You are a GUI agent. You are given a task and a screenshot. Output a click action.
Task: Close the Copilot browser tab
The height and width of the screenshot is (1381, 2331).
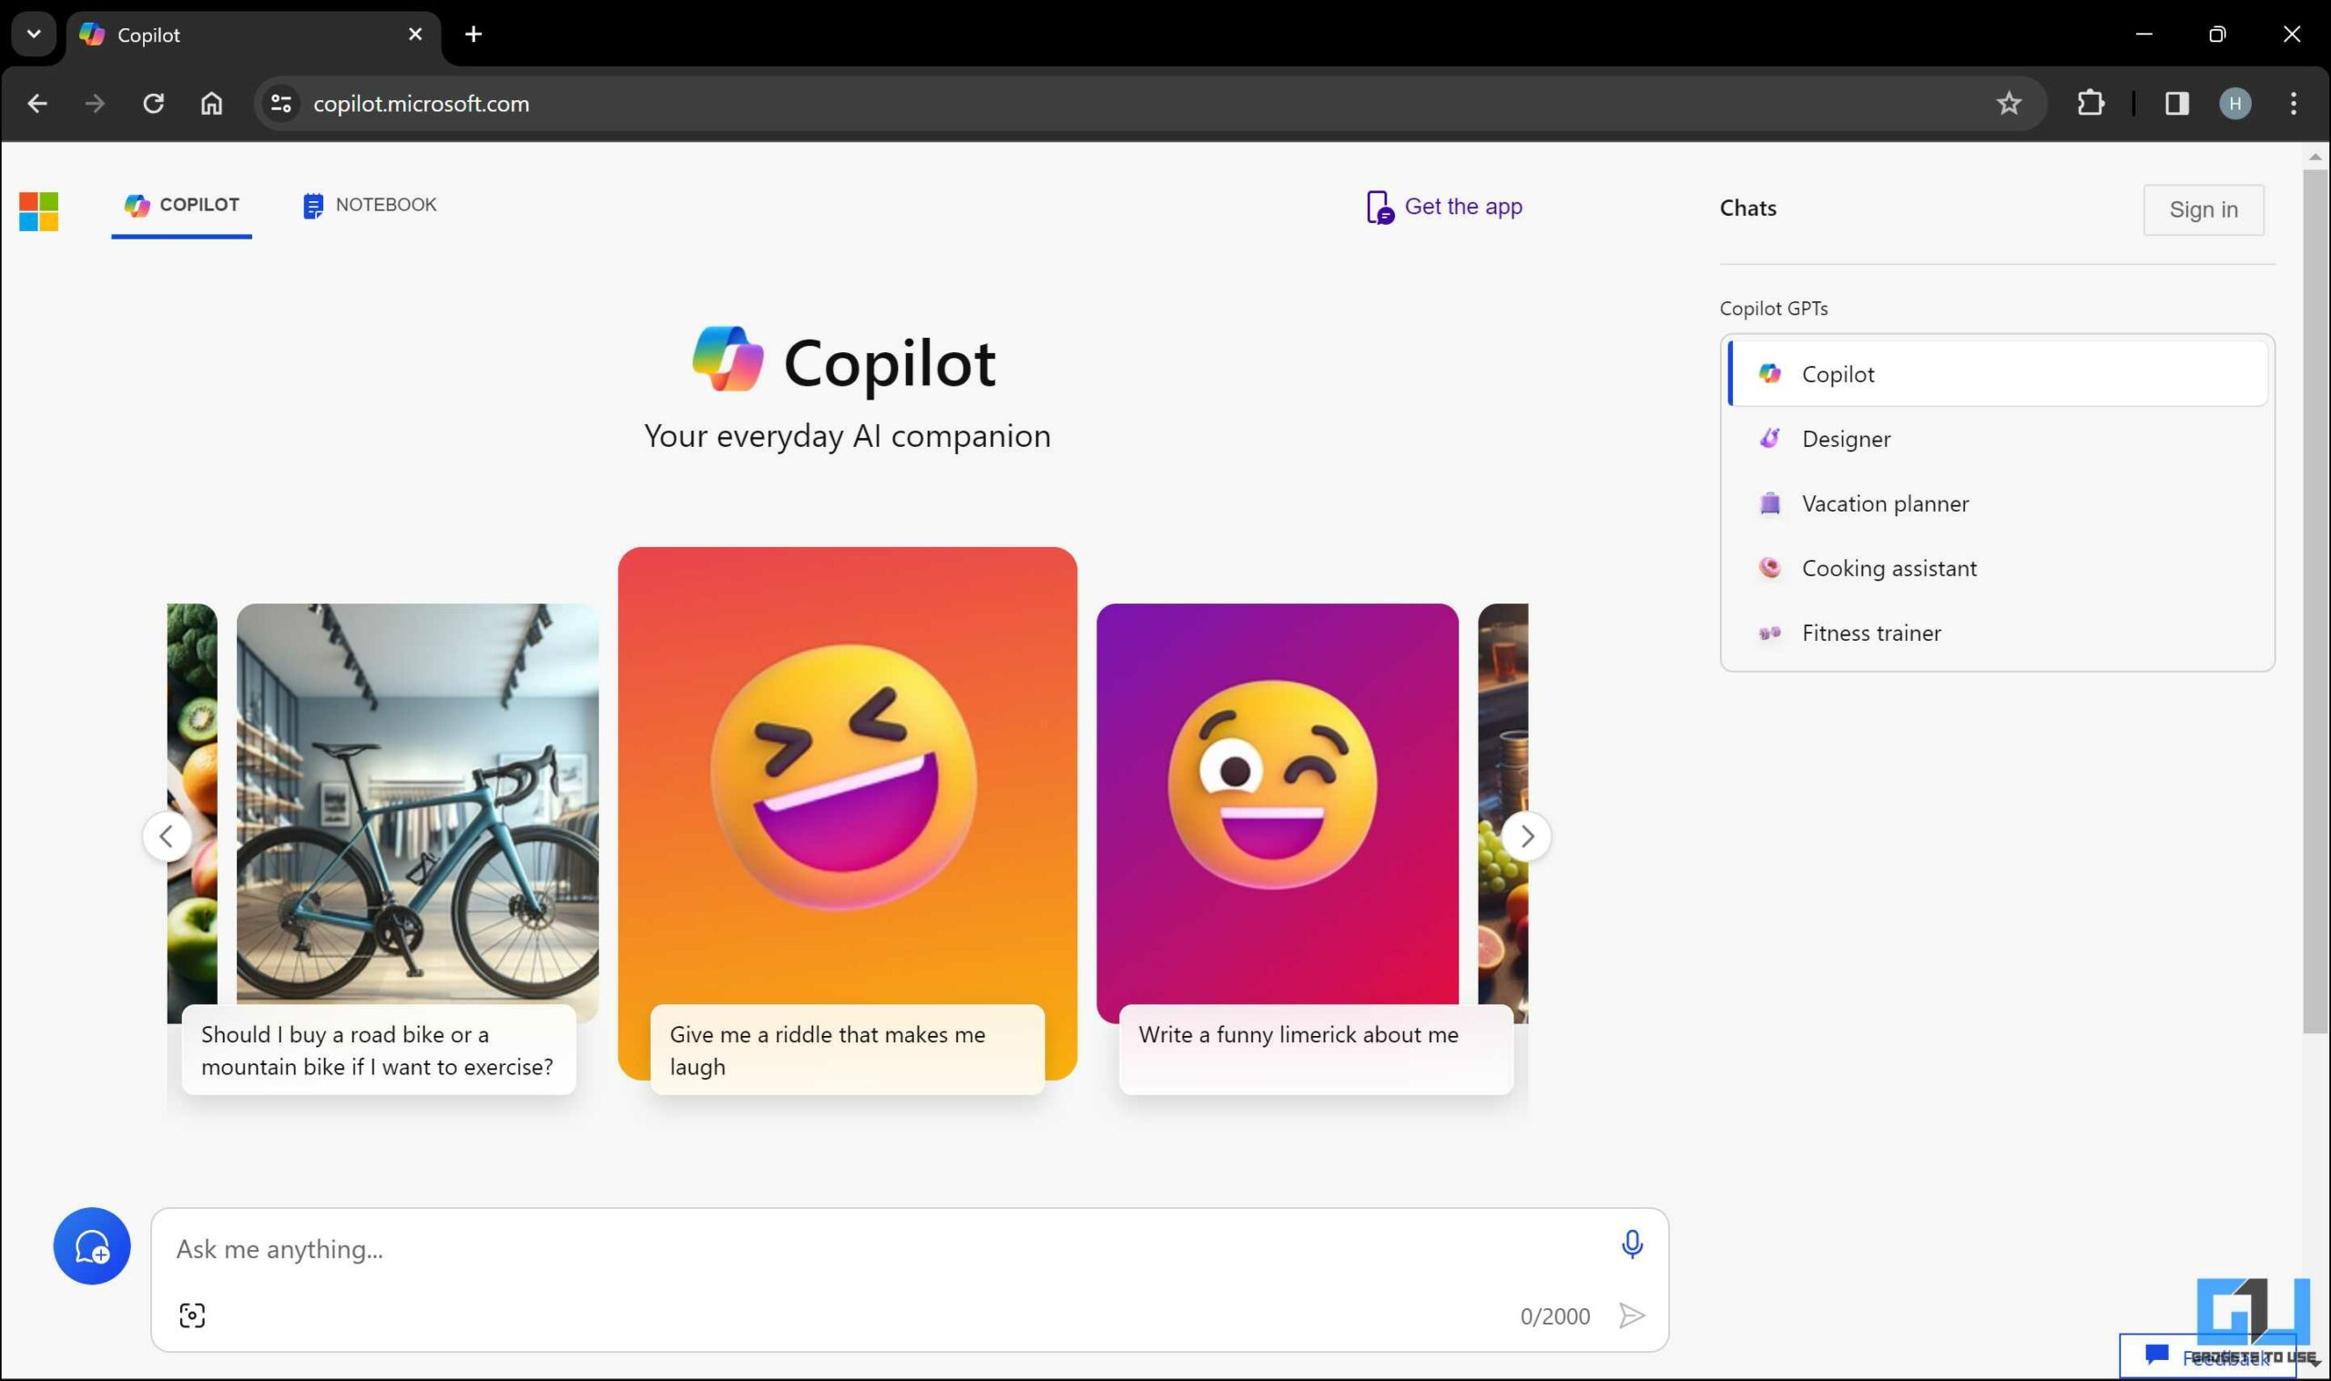coord(415,35)
